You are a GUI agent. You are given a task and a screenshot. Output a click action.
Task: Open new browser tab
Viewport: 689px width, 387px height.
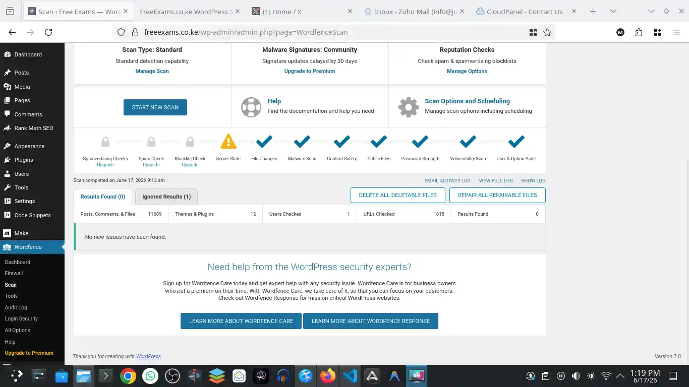point(593,11)
